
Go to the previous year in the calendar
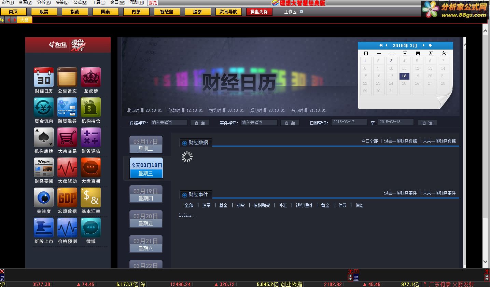pyautogui.click(x=381, y=45)
